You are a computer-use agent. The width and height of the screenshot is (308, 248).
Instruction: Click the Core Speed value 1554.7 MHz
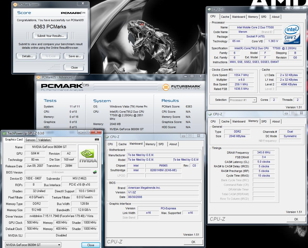point(241,75)
